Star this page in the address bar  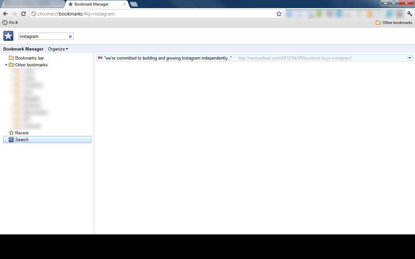279,14
